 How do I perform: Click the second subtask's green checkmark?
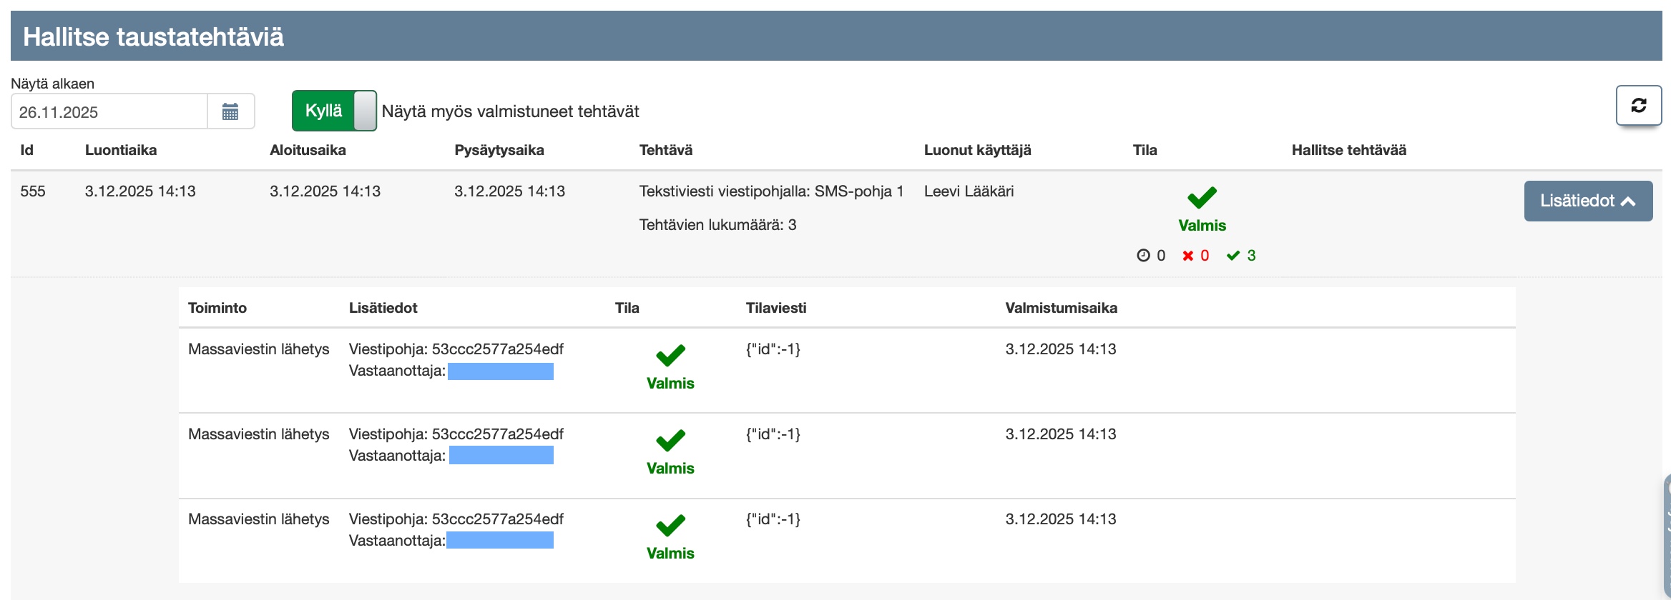(x=670, y=441)
